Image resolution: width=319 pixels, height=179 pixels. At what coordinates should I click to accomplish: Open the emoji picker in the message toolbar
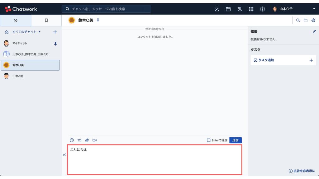point(71,140)
